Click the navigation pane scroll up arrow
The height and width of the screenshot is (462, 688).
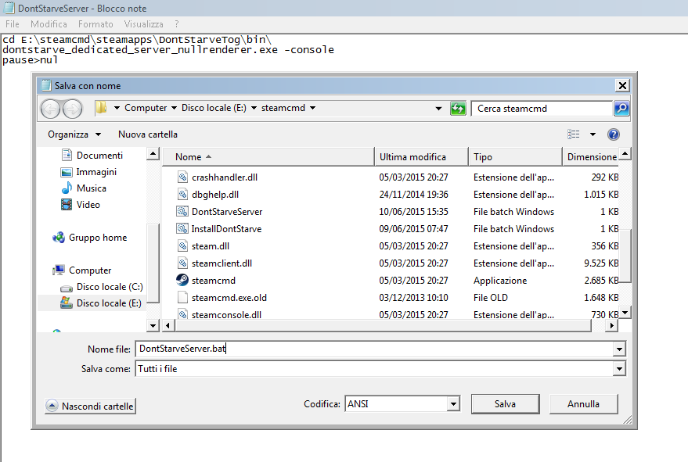click(153, 153)
